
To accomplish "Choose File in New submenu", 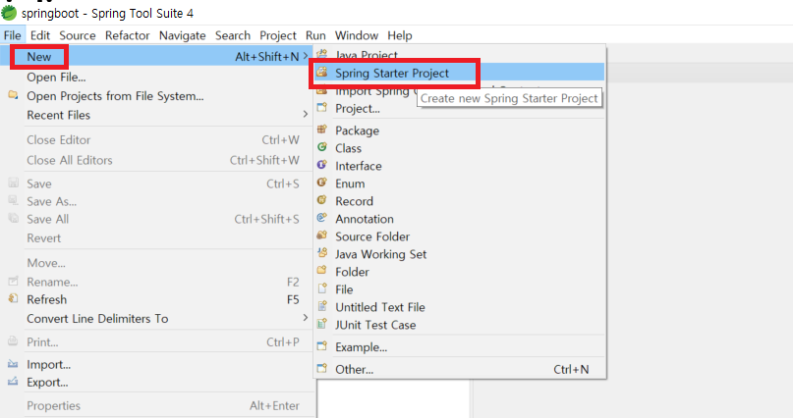I will (459, 289).
